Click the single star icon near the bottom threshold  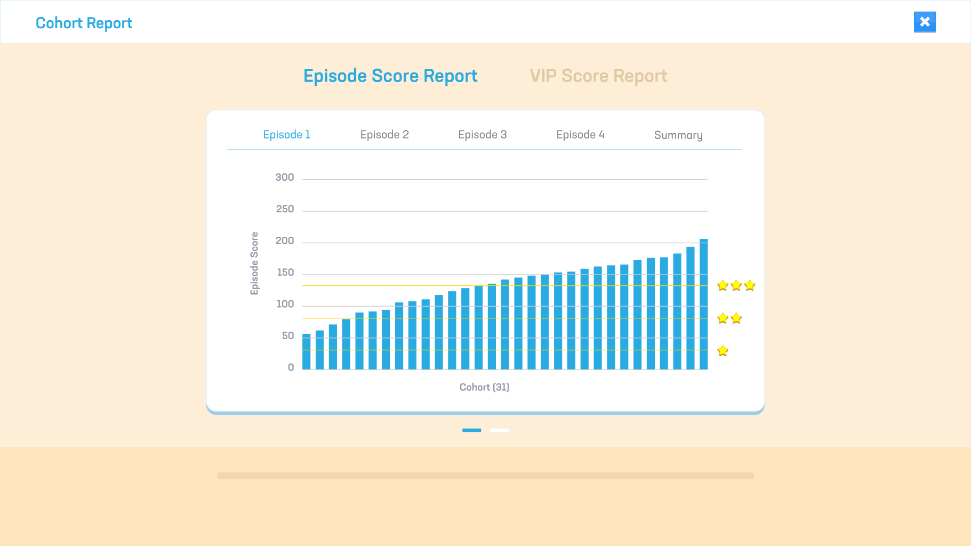tap(723, 350)
